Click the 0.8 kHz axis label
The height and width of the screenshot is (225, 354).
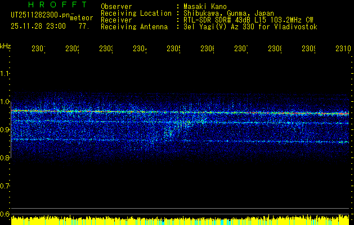point(5,158)
